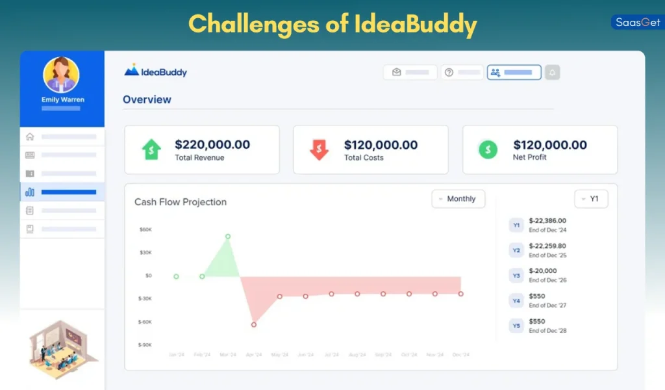This screenshot has width=665, height=390.
Task: Select the calculator icon in the sidebar
Action: tap(29, 155)
